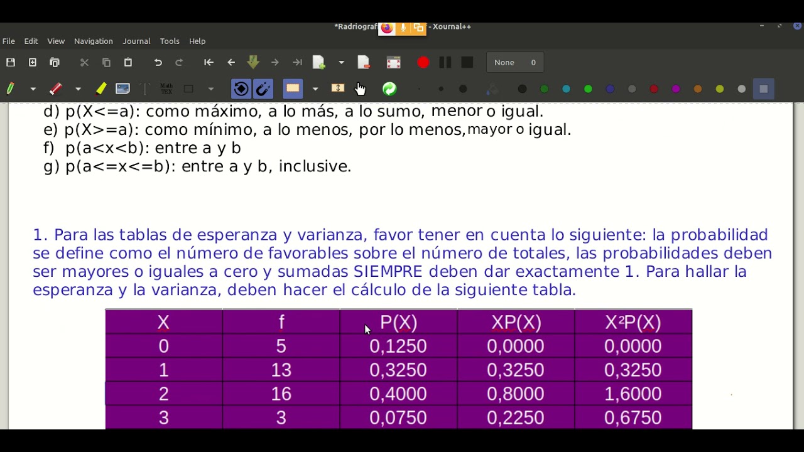Choose the medium line thickness dot
This screenshot has width=804, height=452.
tap(441, 89)
